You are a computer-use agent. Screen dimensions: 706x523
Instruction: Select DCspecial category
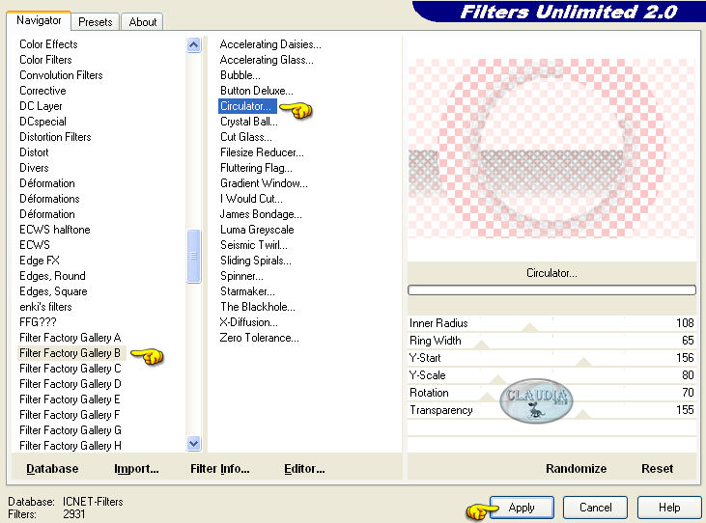click(42, 122)
